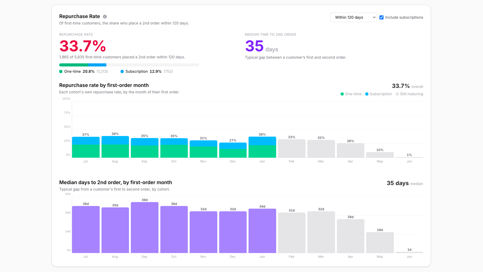
Task: Click the 38% label above Jan bar
Action: click(262, 134)
